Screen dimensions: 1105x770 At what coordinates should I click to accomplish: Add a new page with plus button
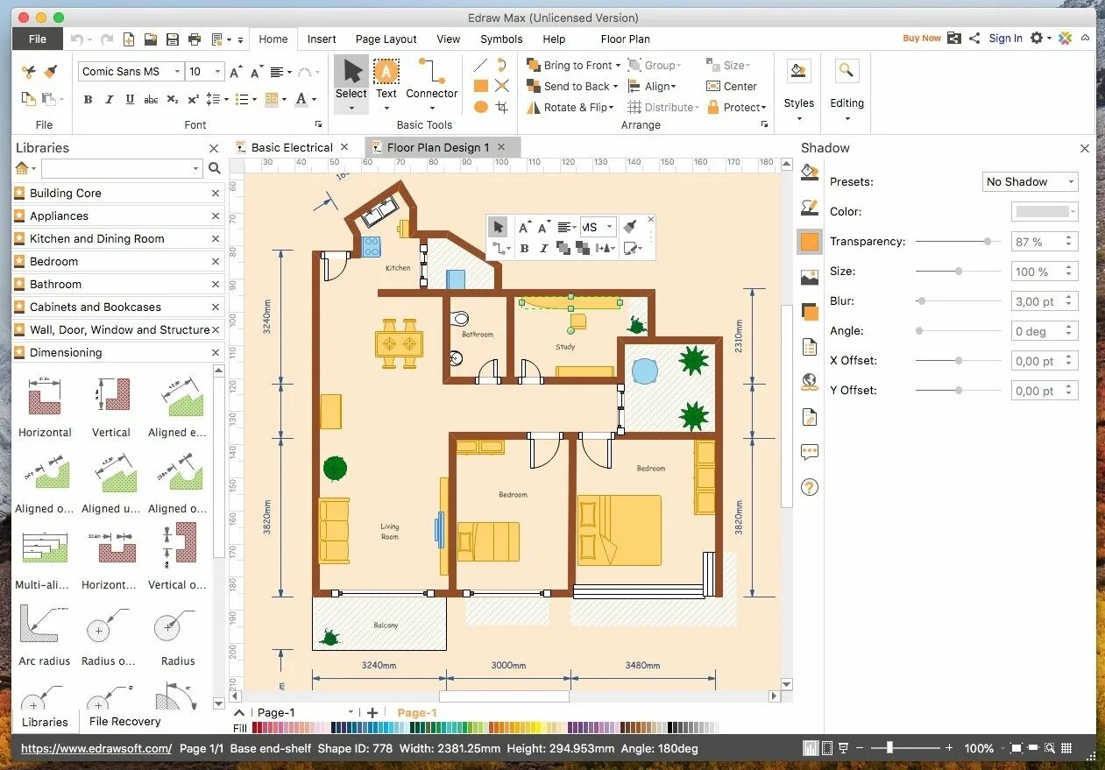pyautogui.click(x=372, y=713)
